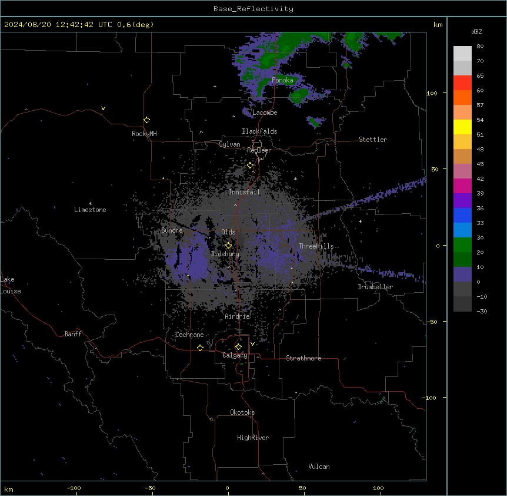Select the Airdrie label
The width and height of the screenshot is (507, 496).
[238, 316]
